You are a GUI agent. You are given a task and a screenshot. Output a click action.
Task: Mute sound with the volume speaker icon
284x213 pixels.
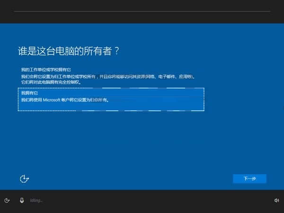(276, 200)
